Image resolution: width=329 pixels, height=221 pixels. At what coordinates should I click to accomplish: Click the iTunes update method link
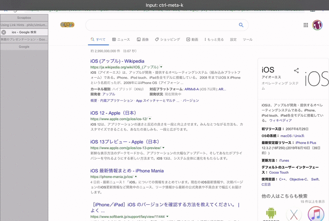click(x=284, y=160)
